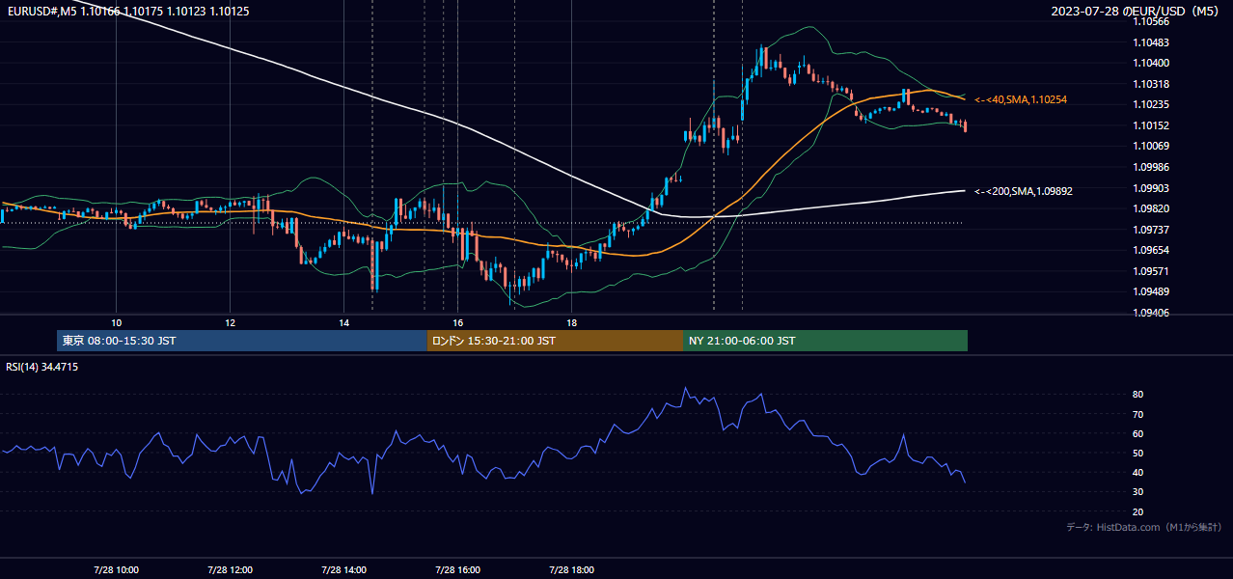Screen dimensions: 1233x579
Task: Click the RSI(14) 34.4715 indicator label
Action: pyautogui.click(x=42, y=367)
